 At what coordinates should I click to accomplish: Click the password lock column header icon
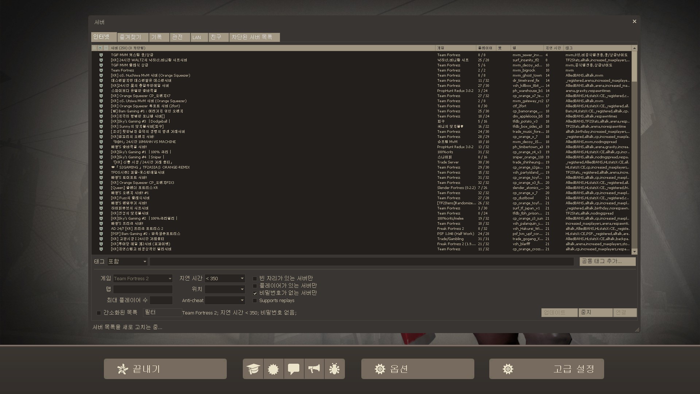coord(94,48)
